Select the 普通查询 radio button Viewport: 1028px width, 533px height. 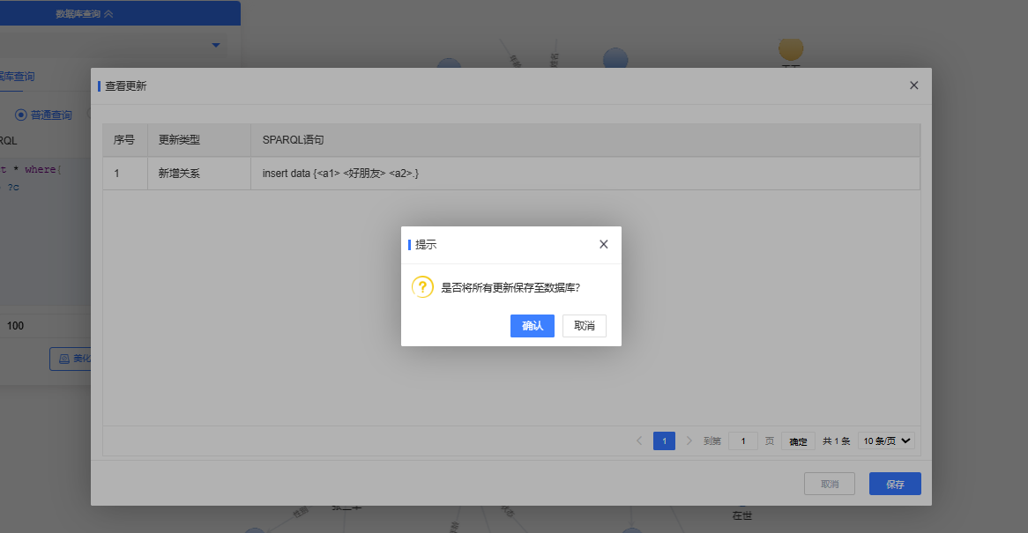pyautogui.click(x=21, y=115)
